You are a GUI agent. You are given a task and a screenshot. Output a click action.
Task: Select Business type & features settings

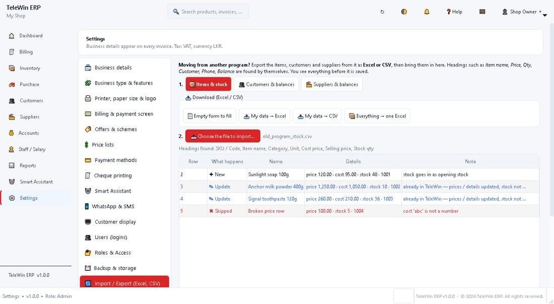tap(124, 83)
